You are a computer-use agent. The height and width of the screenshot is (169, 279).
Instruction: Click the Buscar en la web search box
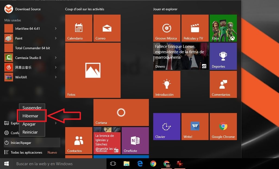pos(59,164)
